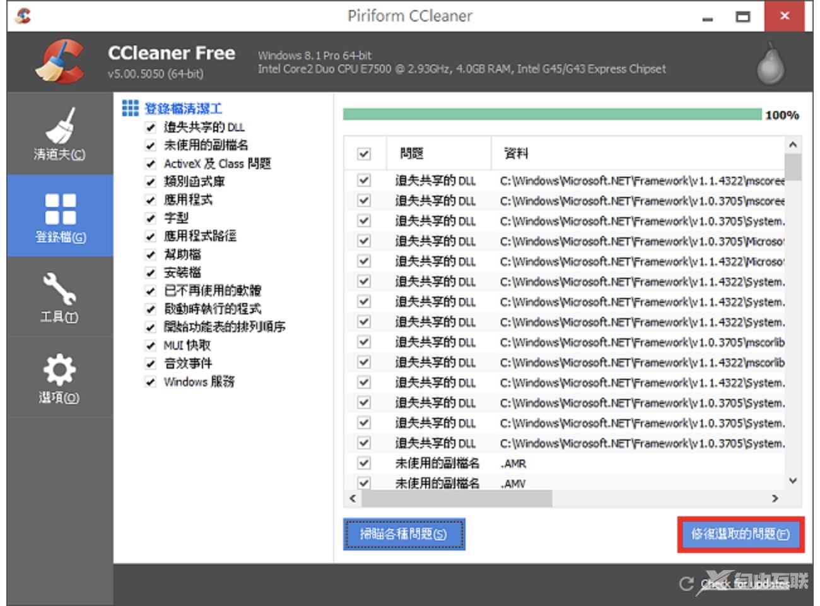Sort by the 資料 column header

[516, 153]
